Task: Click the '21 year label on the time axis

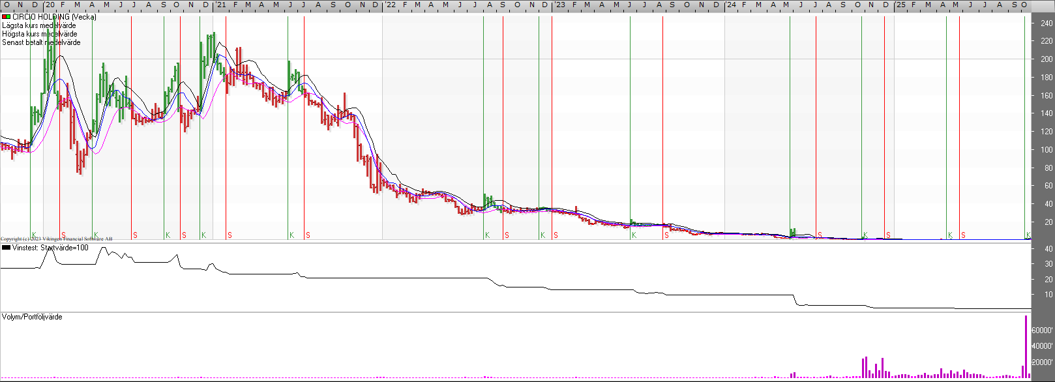Action: (221, 5)
